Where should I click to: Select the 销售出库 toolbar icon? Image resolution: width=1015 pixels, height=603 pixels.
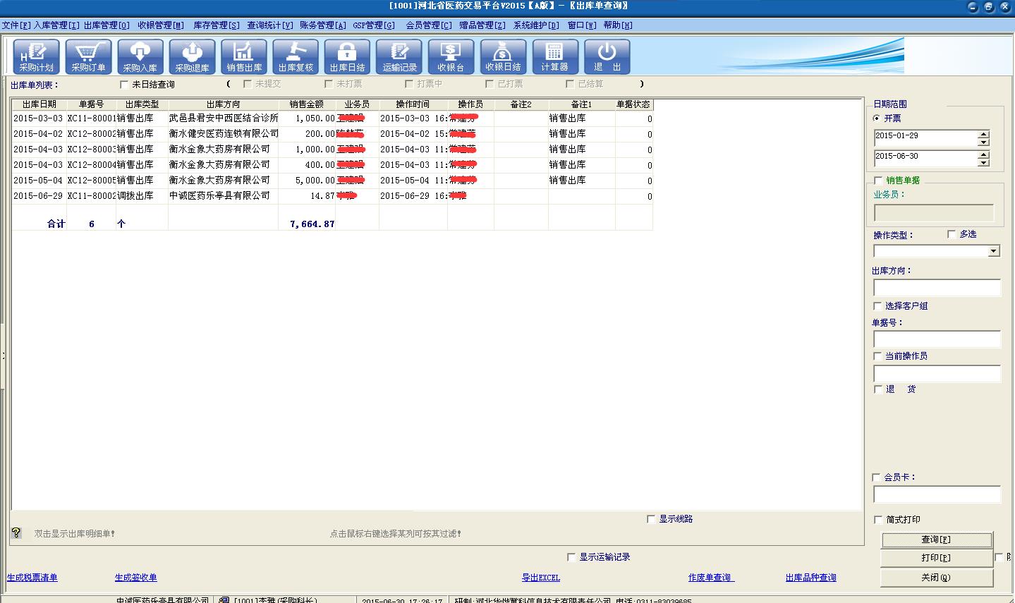coord(244,56)
